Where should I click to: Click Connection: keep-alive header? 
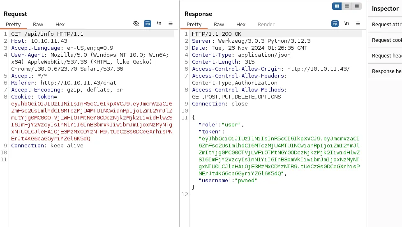47,145
